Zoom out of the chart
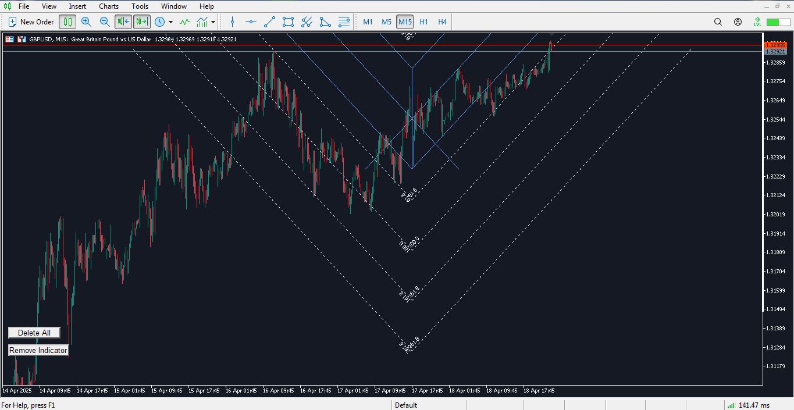Screen dimensions: 794x410 [105, 22]
